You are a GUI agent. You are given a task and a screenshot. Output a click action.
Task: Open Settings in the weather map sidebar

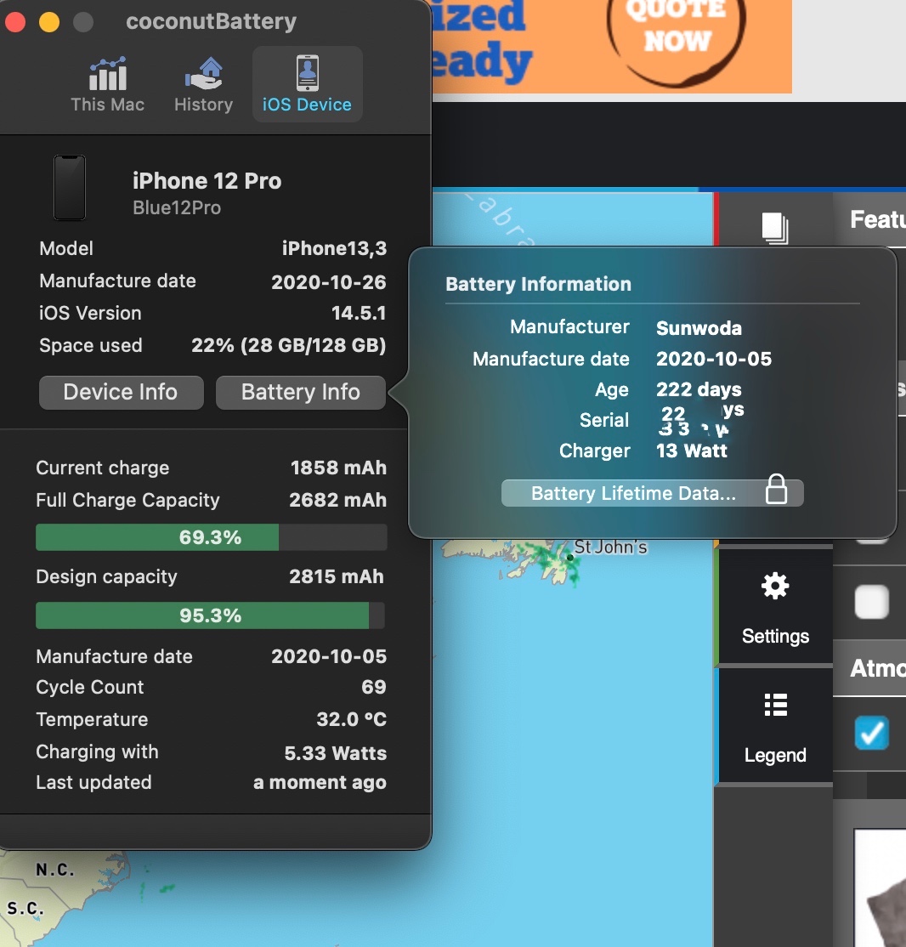775,607
